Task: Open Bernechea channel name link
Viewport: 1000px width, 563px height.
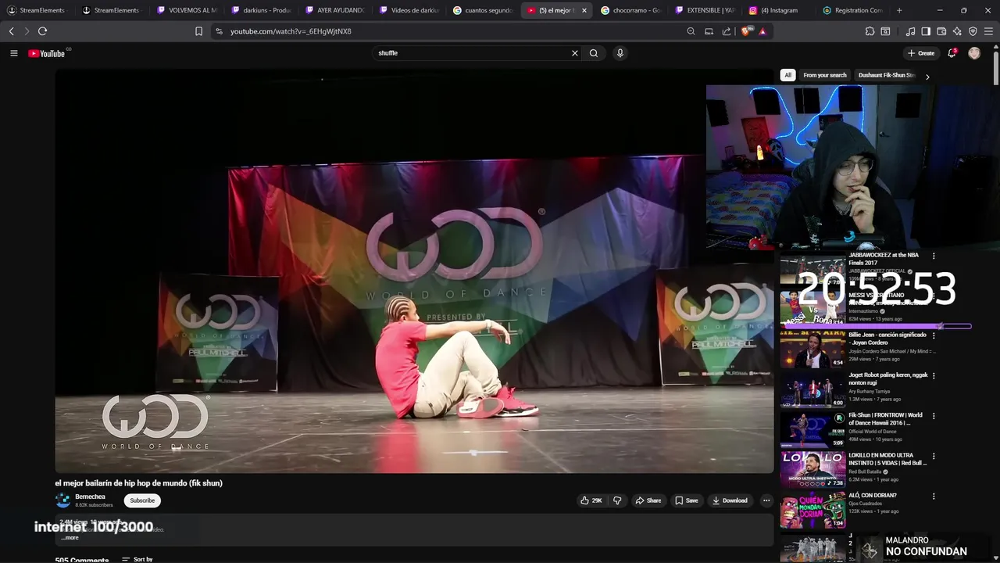Action: tap(90, 497)
